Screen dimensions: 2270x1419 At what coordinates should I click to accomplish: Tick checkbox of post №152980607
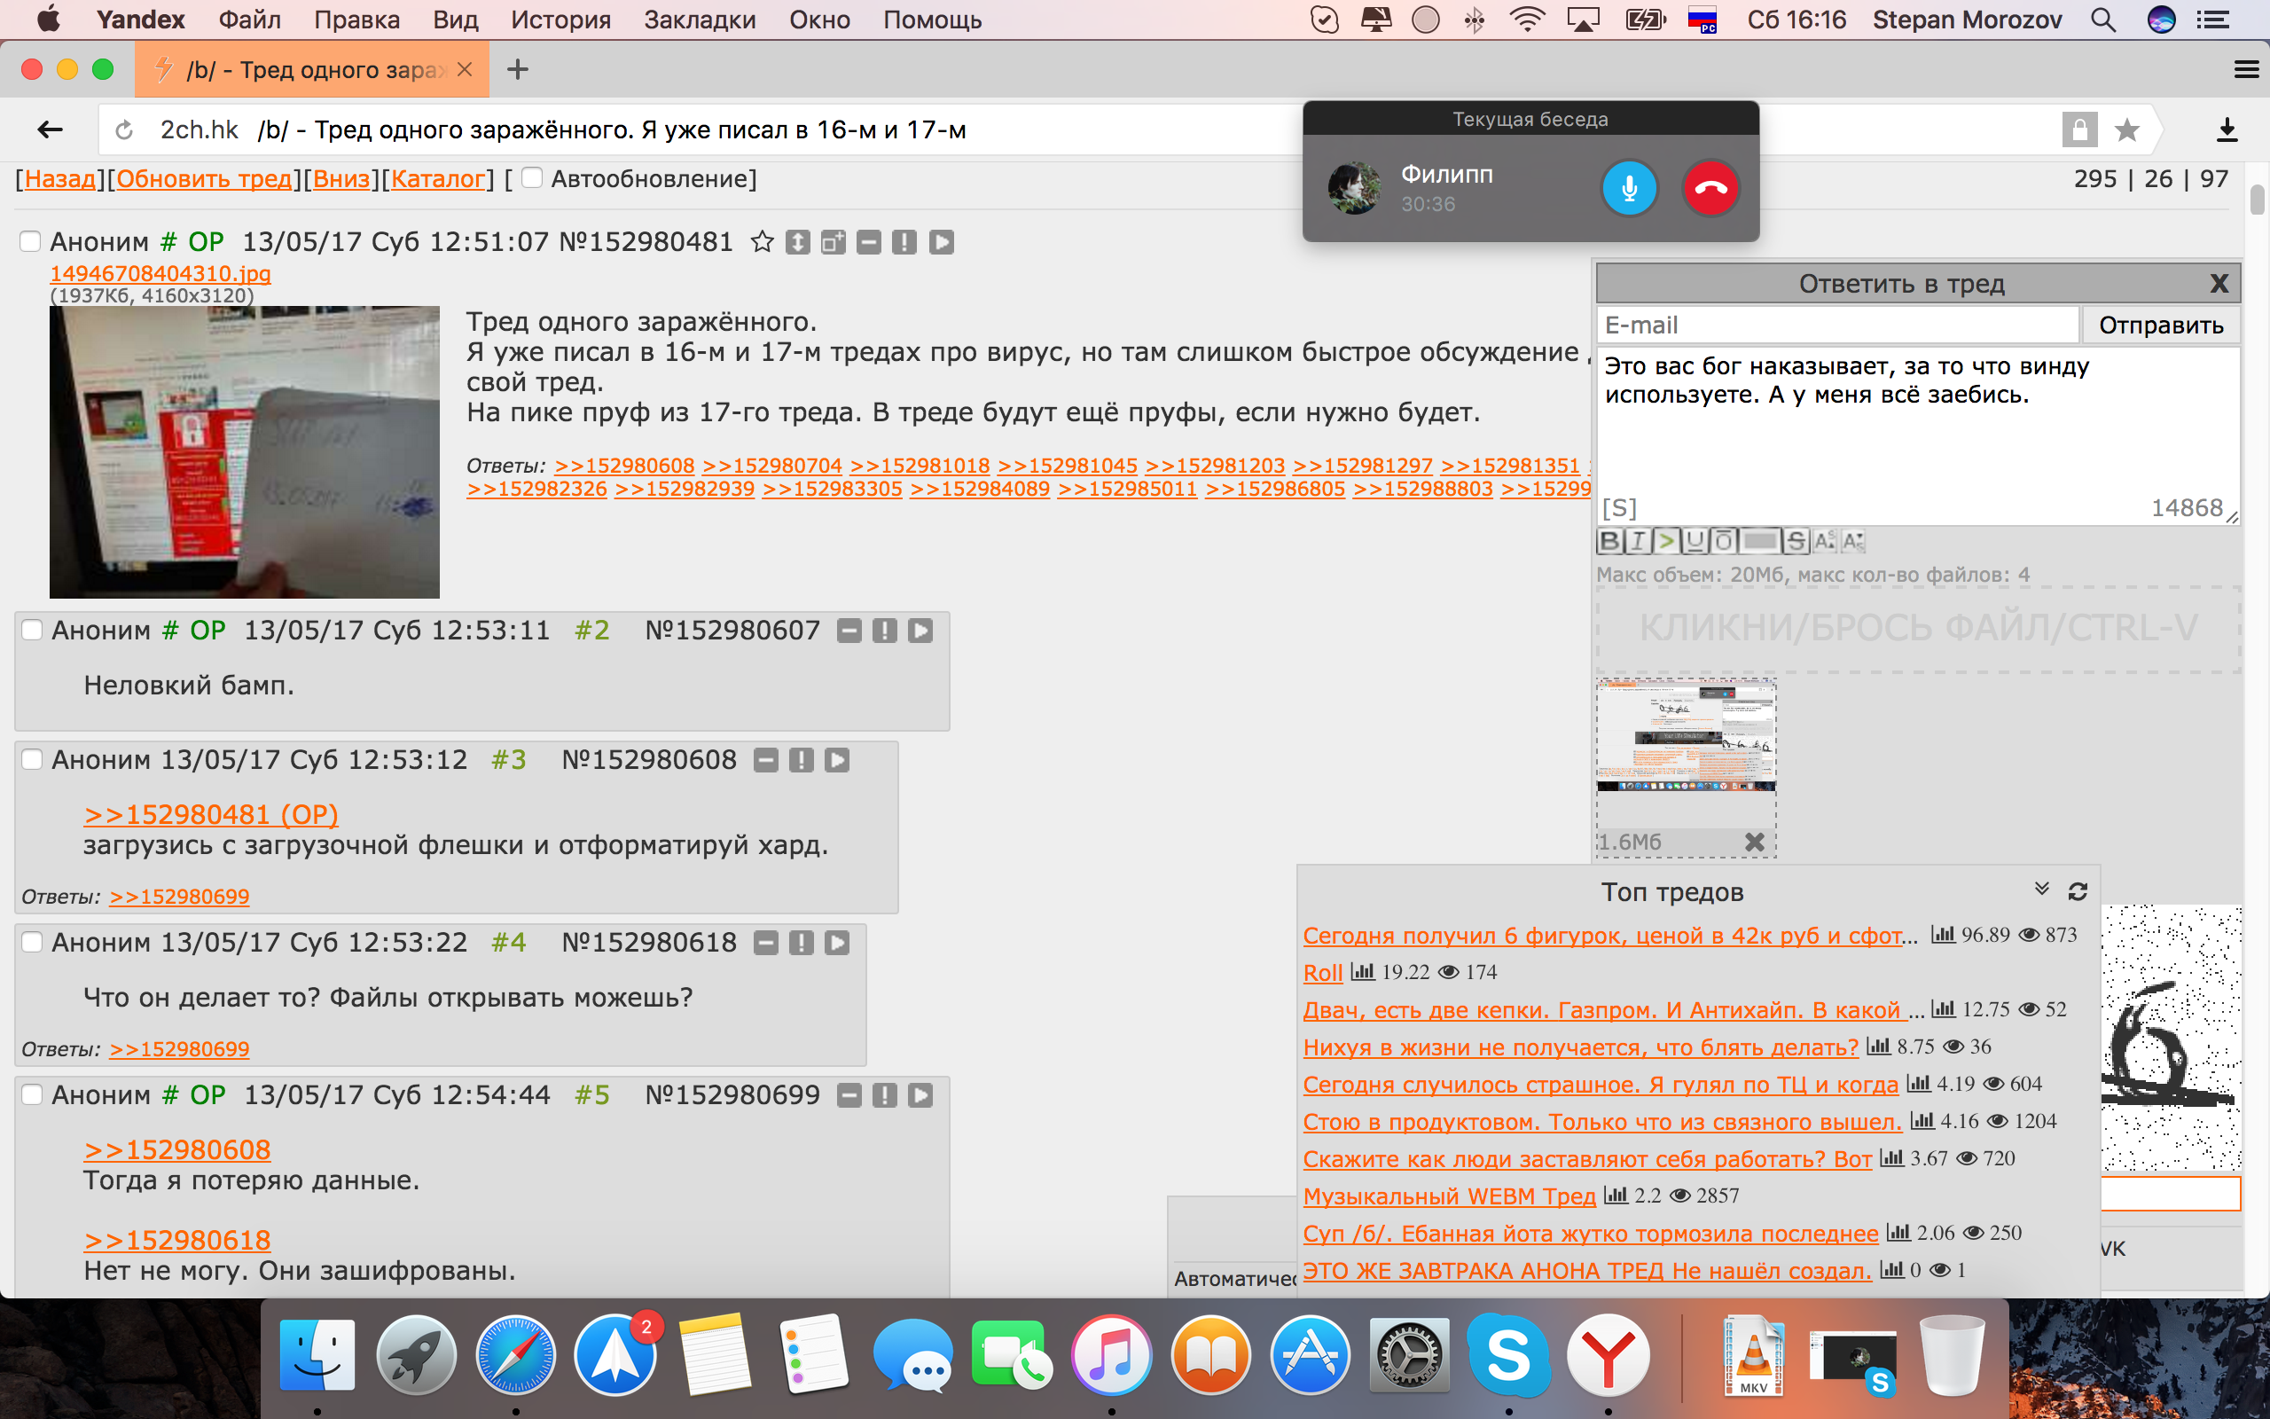pos(32,630)
